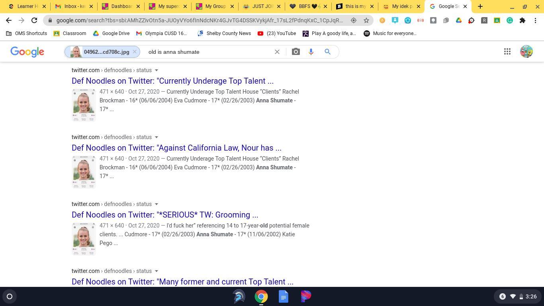Open the Olympia CUSD 16 bookmark
Screen dimensions: 544x306
coord(161,33)
